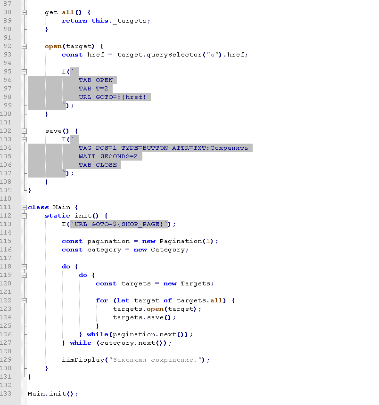
Task: Click 'const category = new Category;' line
Action: click(125, 250)
